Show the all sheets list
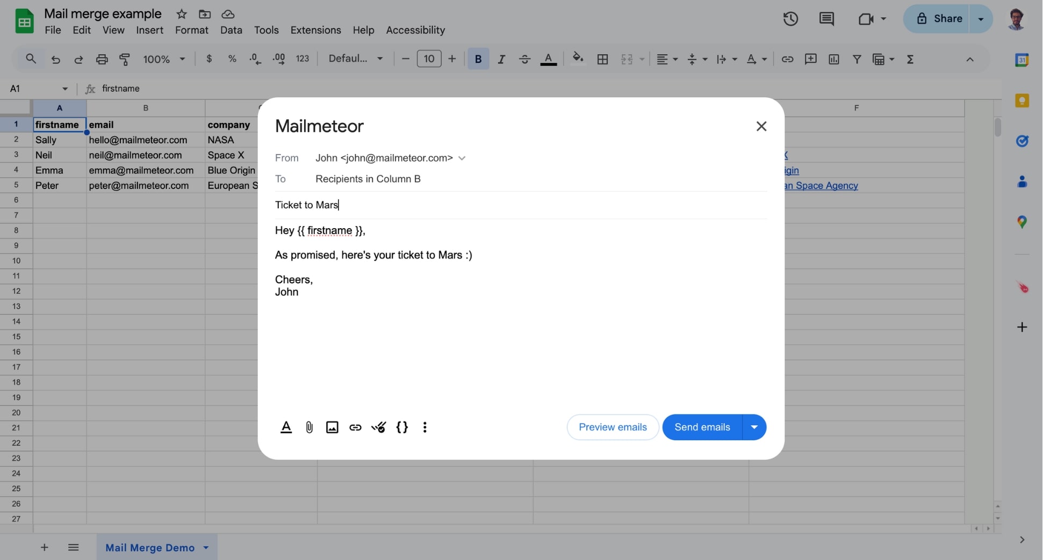The height and width of the screenshot is (560, 1043). pos(74,548)
